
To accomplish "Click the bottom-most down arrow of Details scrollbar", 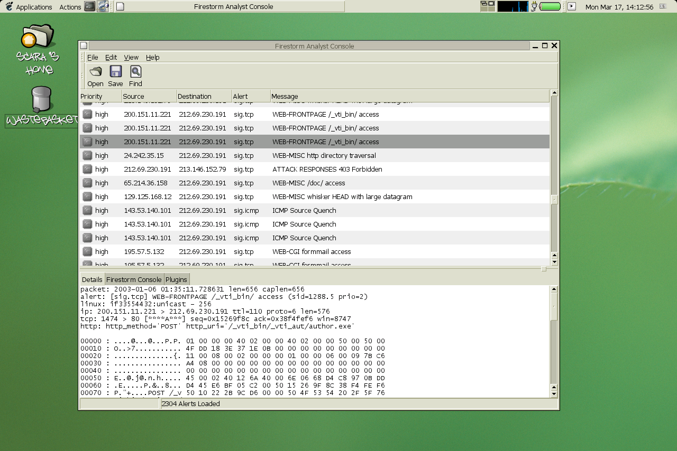I will point(554,394).
